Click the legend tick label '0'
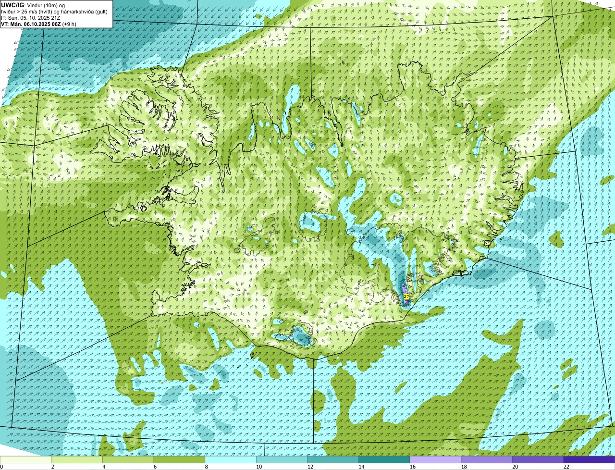 click(x=1, y=467)
